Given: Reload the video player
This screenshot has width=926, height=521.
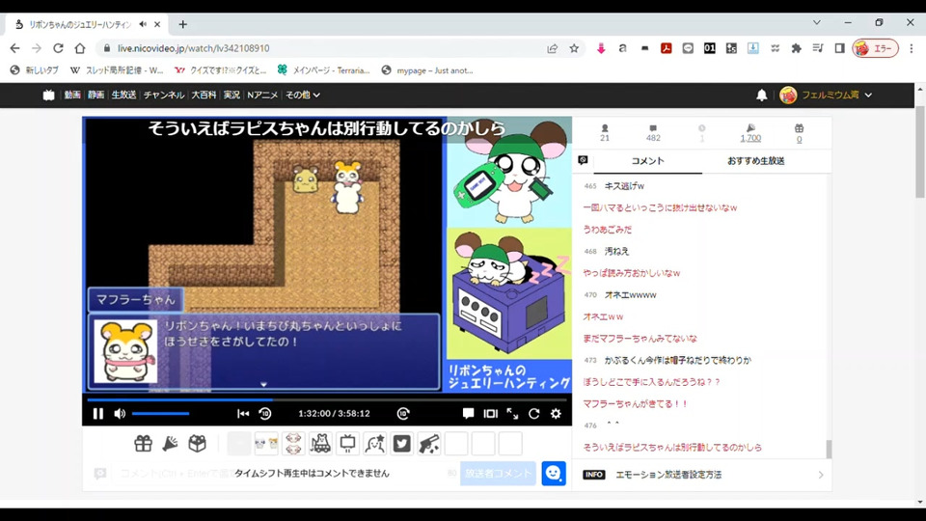Looking at the screenshot, I should click(533, 414).
